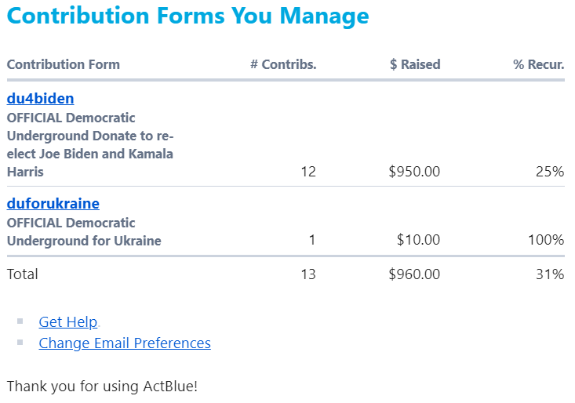Image resolution: width=575 pixels, height=403 pixels.
Task: Click the $950.00 raised amount
Action: (414, 172)
